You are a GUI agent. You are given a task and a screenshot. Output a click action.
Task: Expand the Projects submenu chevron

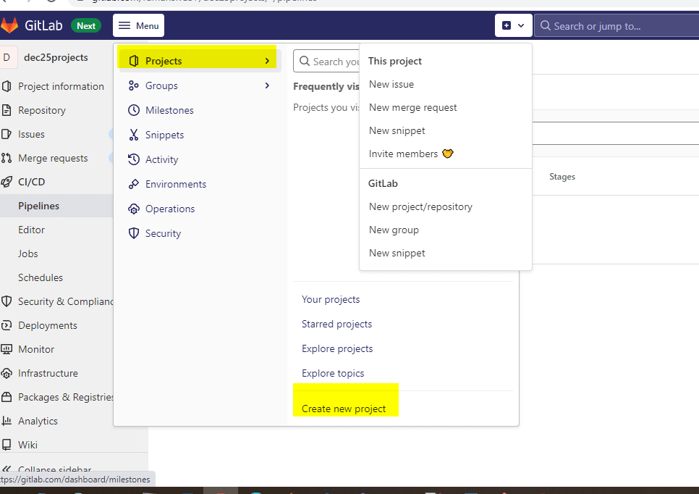[x=268, y=61]
